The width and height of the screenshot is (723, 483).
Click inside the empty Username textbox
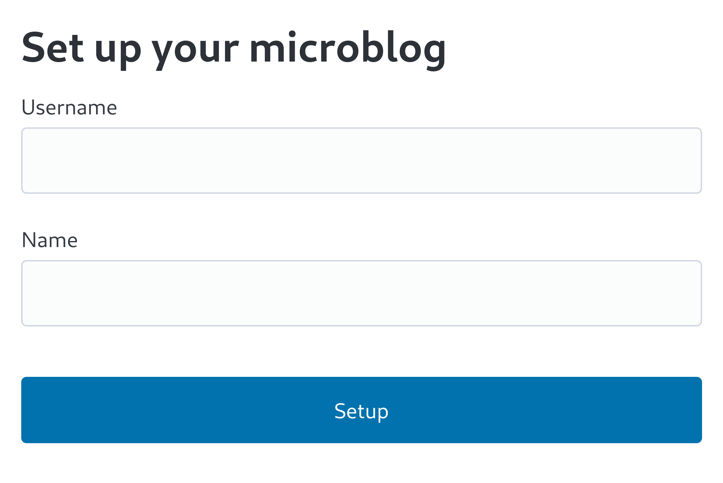361,161
